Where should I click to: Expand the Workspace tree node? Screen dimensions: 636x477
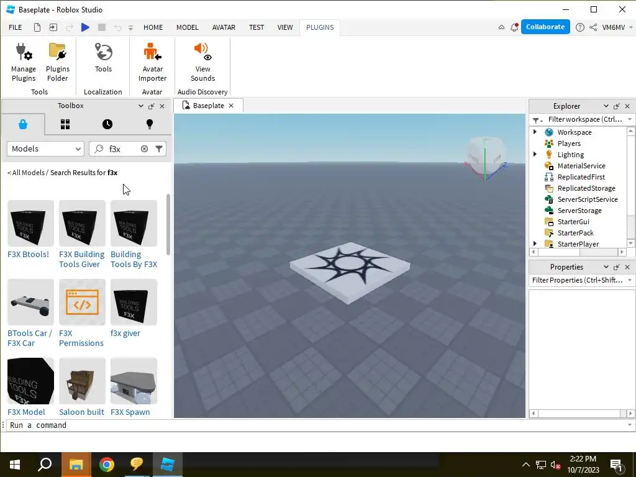point(535,132)
